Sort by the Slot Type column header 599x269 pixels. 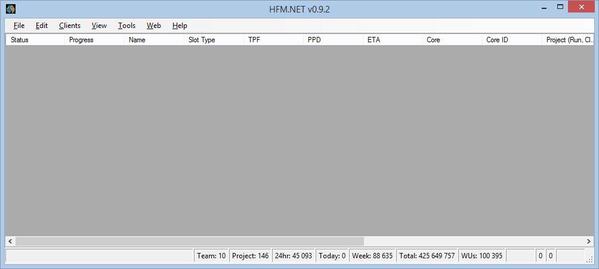tap(214, 40)
